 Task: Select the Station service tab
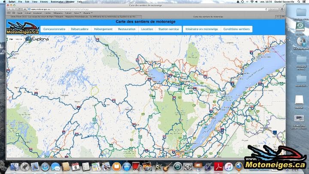point(169,29)
